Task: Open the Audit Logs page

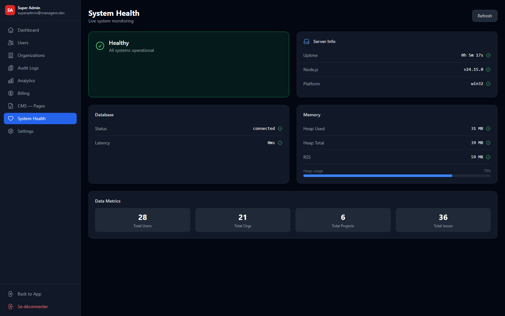Action: click(40, 68)
